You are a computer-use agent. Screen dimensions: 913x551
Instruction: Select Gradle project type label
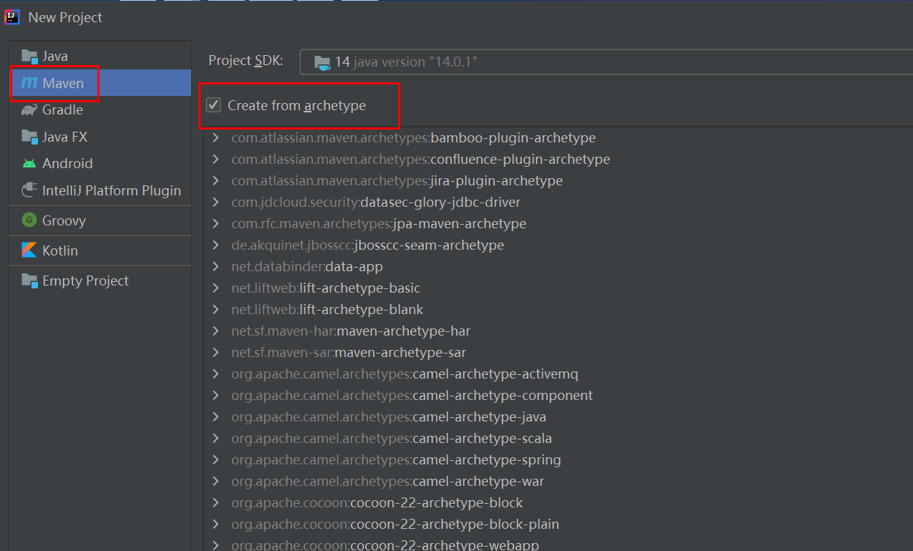tap(62, 109)
